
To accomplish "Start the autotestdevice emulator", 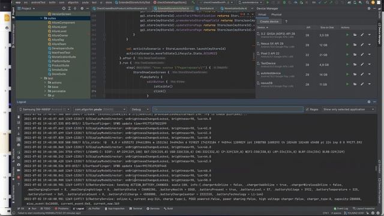I will tap(347, 74).
